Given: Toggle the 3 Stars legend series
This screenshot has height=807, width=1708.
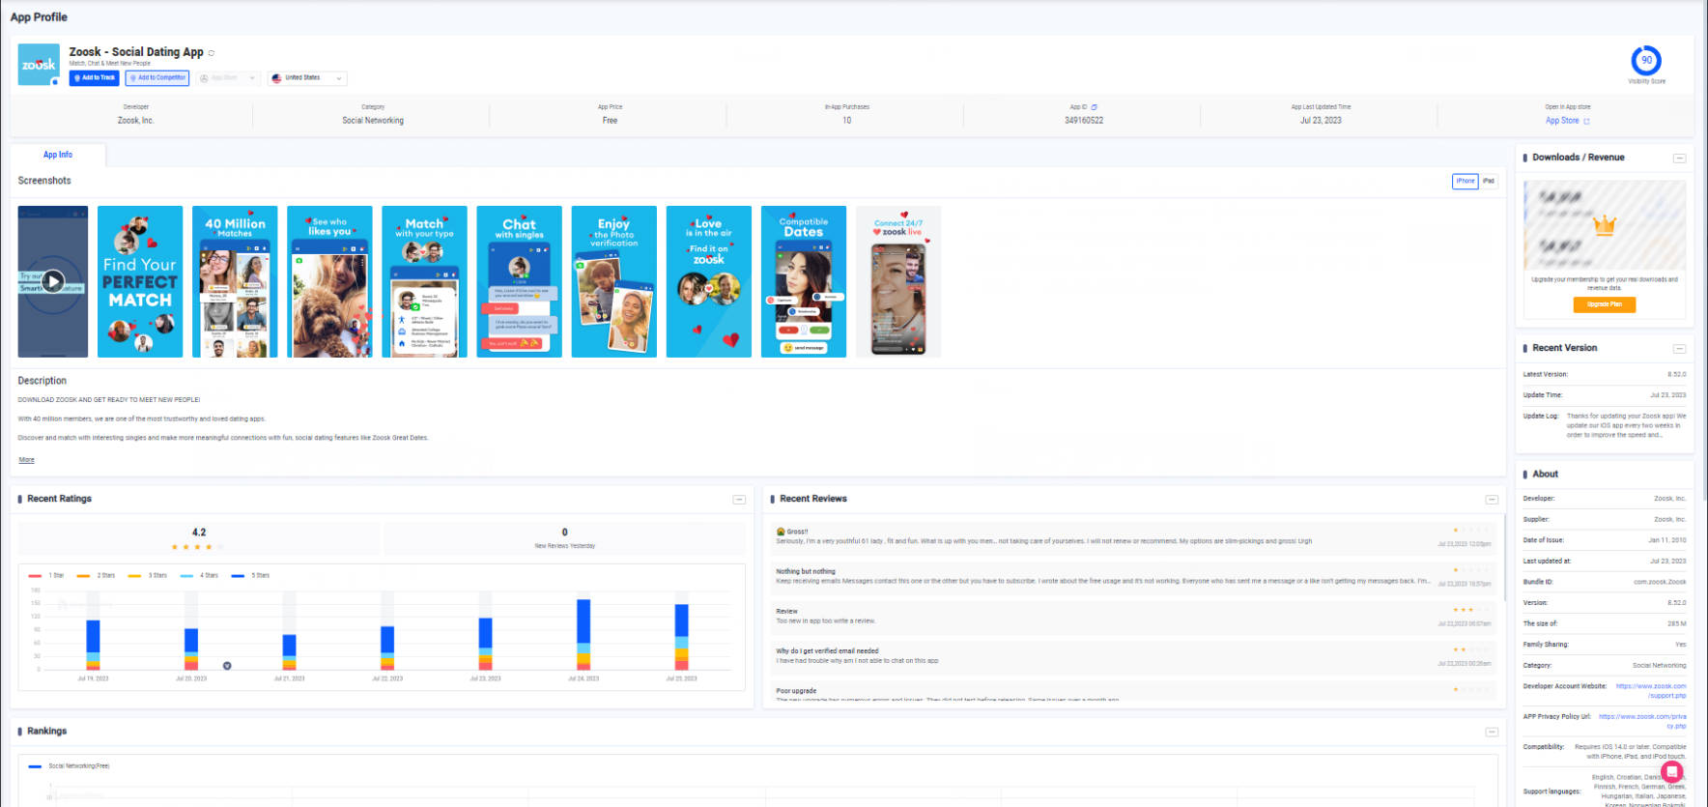Looking at the screenshot, I should click(147, 575).
